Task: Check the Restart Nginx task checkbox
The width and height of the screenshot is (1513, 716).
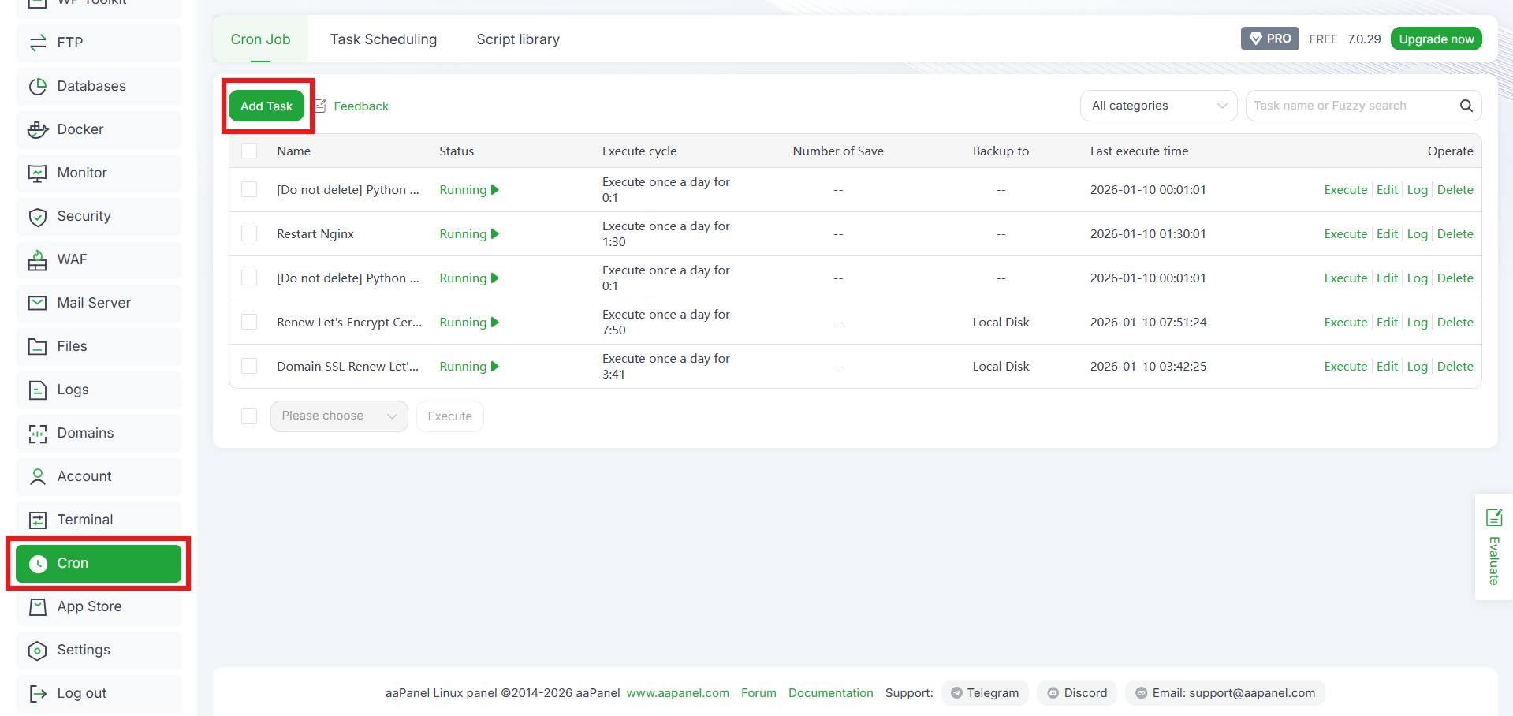Action: [249, 233]
